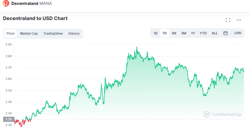This screenshot has width=250, height=127.
Task: Open the three-dot more options menu
Action: point(239,20)
